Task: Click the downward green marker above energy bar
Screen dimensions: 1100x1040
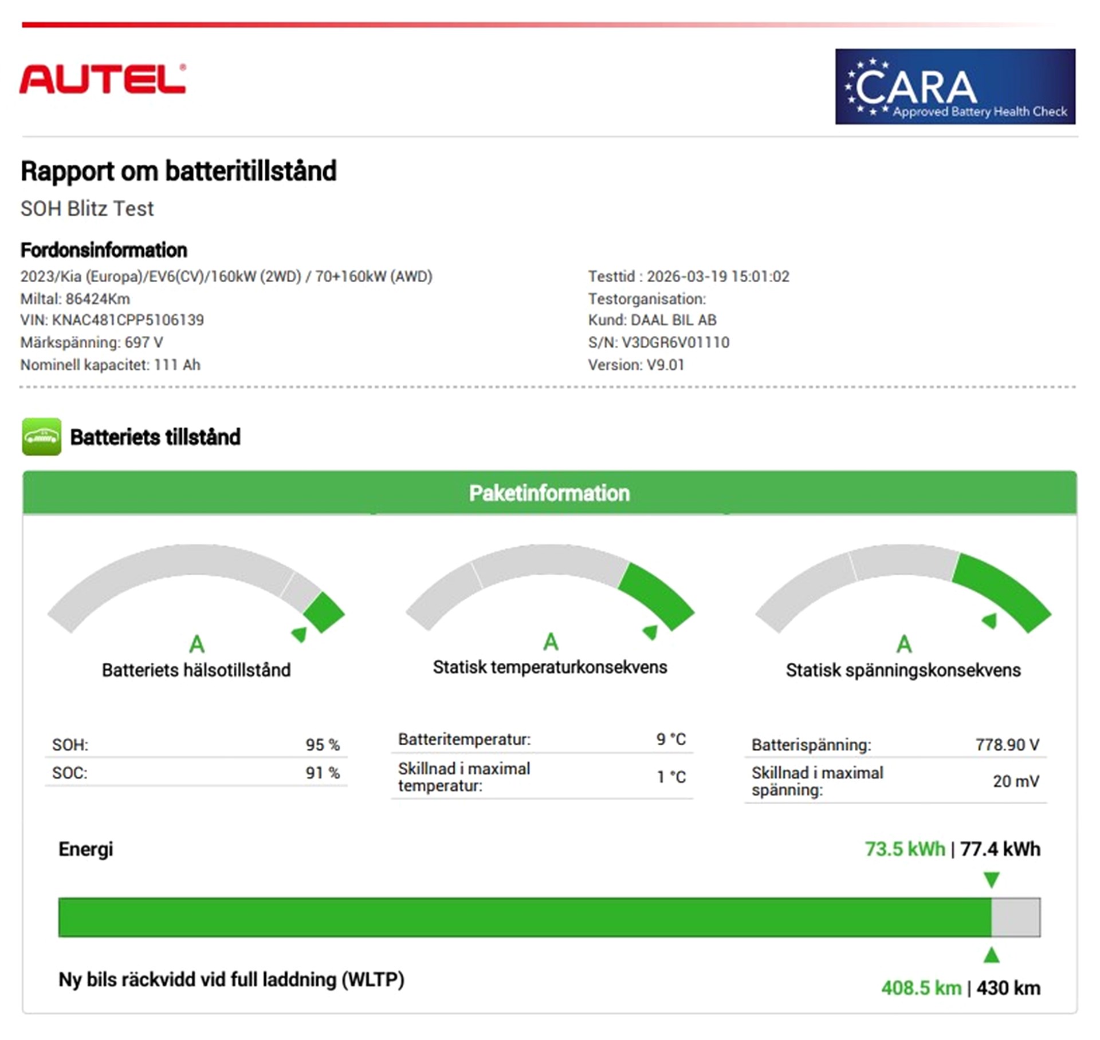Action: click(x=991, y=879)
